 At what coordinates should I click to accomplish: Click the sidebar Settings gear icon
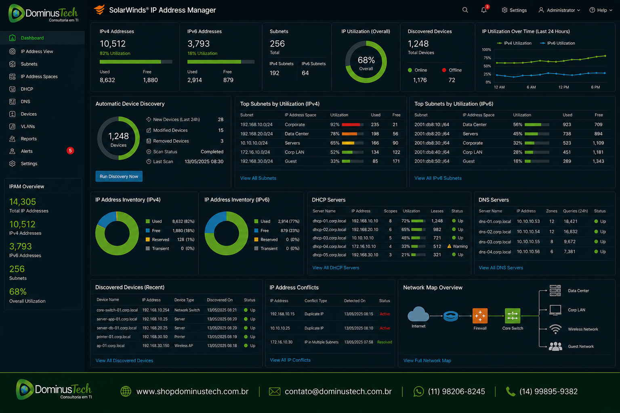(13, 164)
